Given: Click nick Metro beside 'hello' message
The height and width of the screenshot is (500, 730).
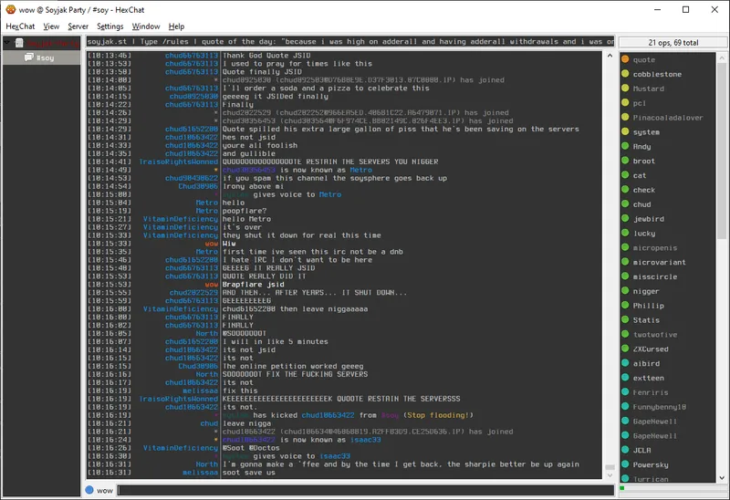Looking at the screenshot, I should click(x=207, y=203).
